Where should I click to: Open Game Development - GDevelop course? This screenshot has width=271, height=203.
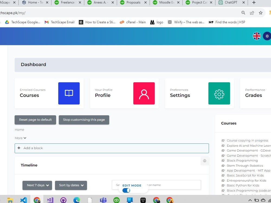point(249,150)
